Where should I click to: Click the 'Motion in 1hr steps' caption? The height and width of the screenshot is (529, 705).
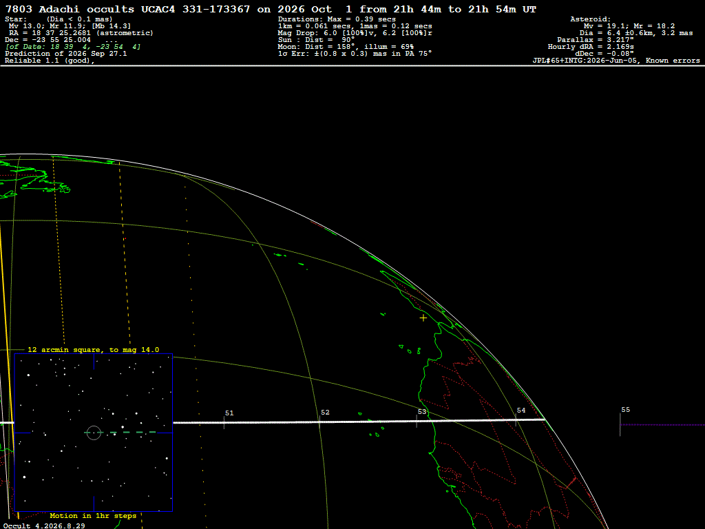point(93,515)
